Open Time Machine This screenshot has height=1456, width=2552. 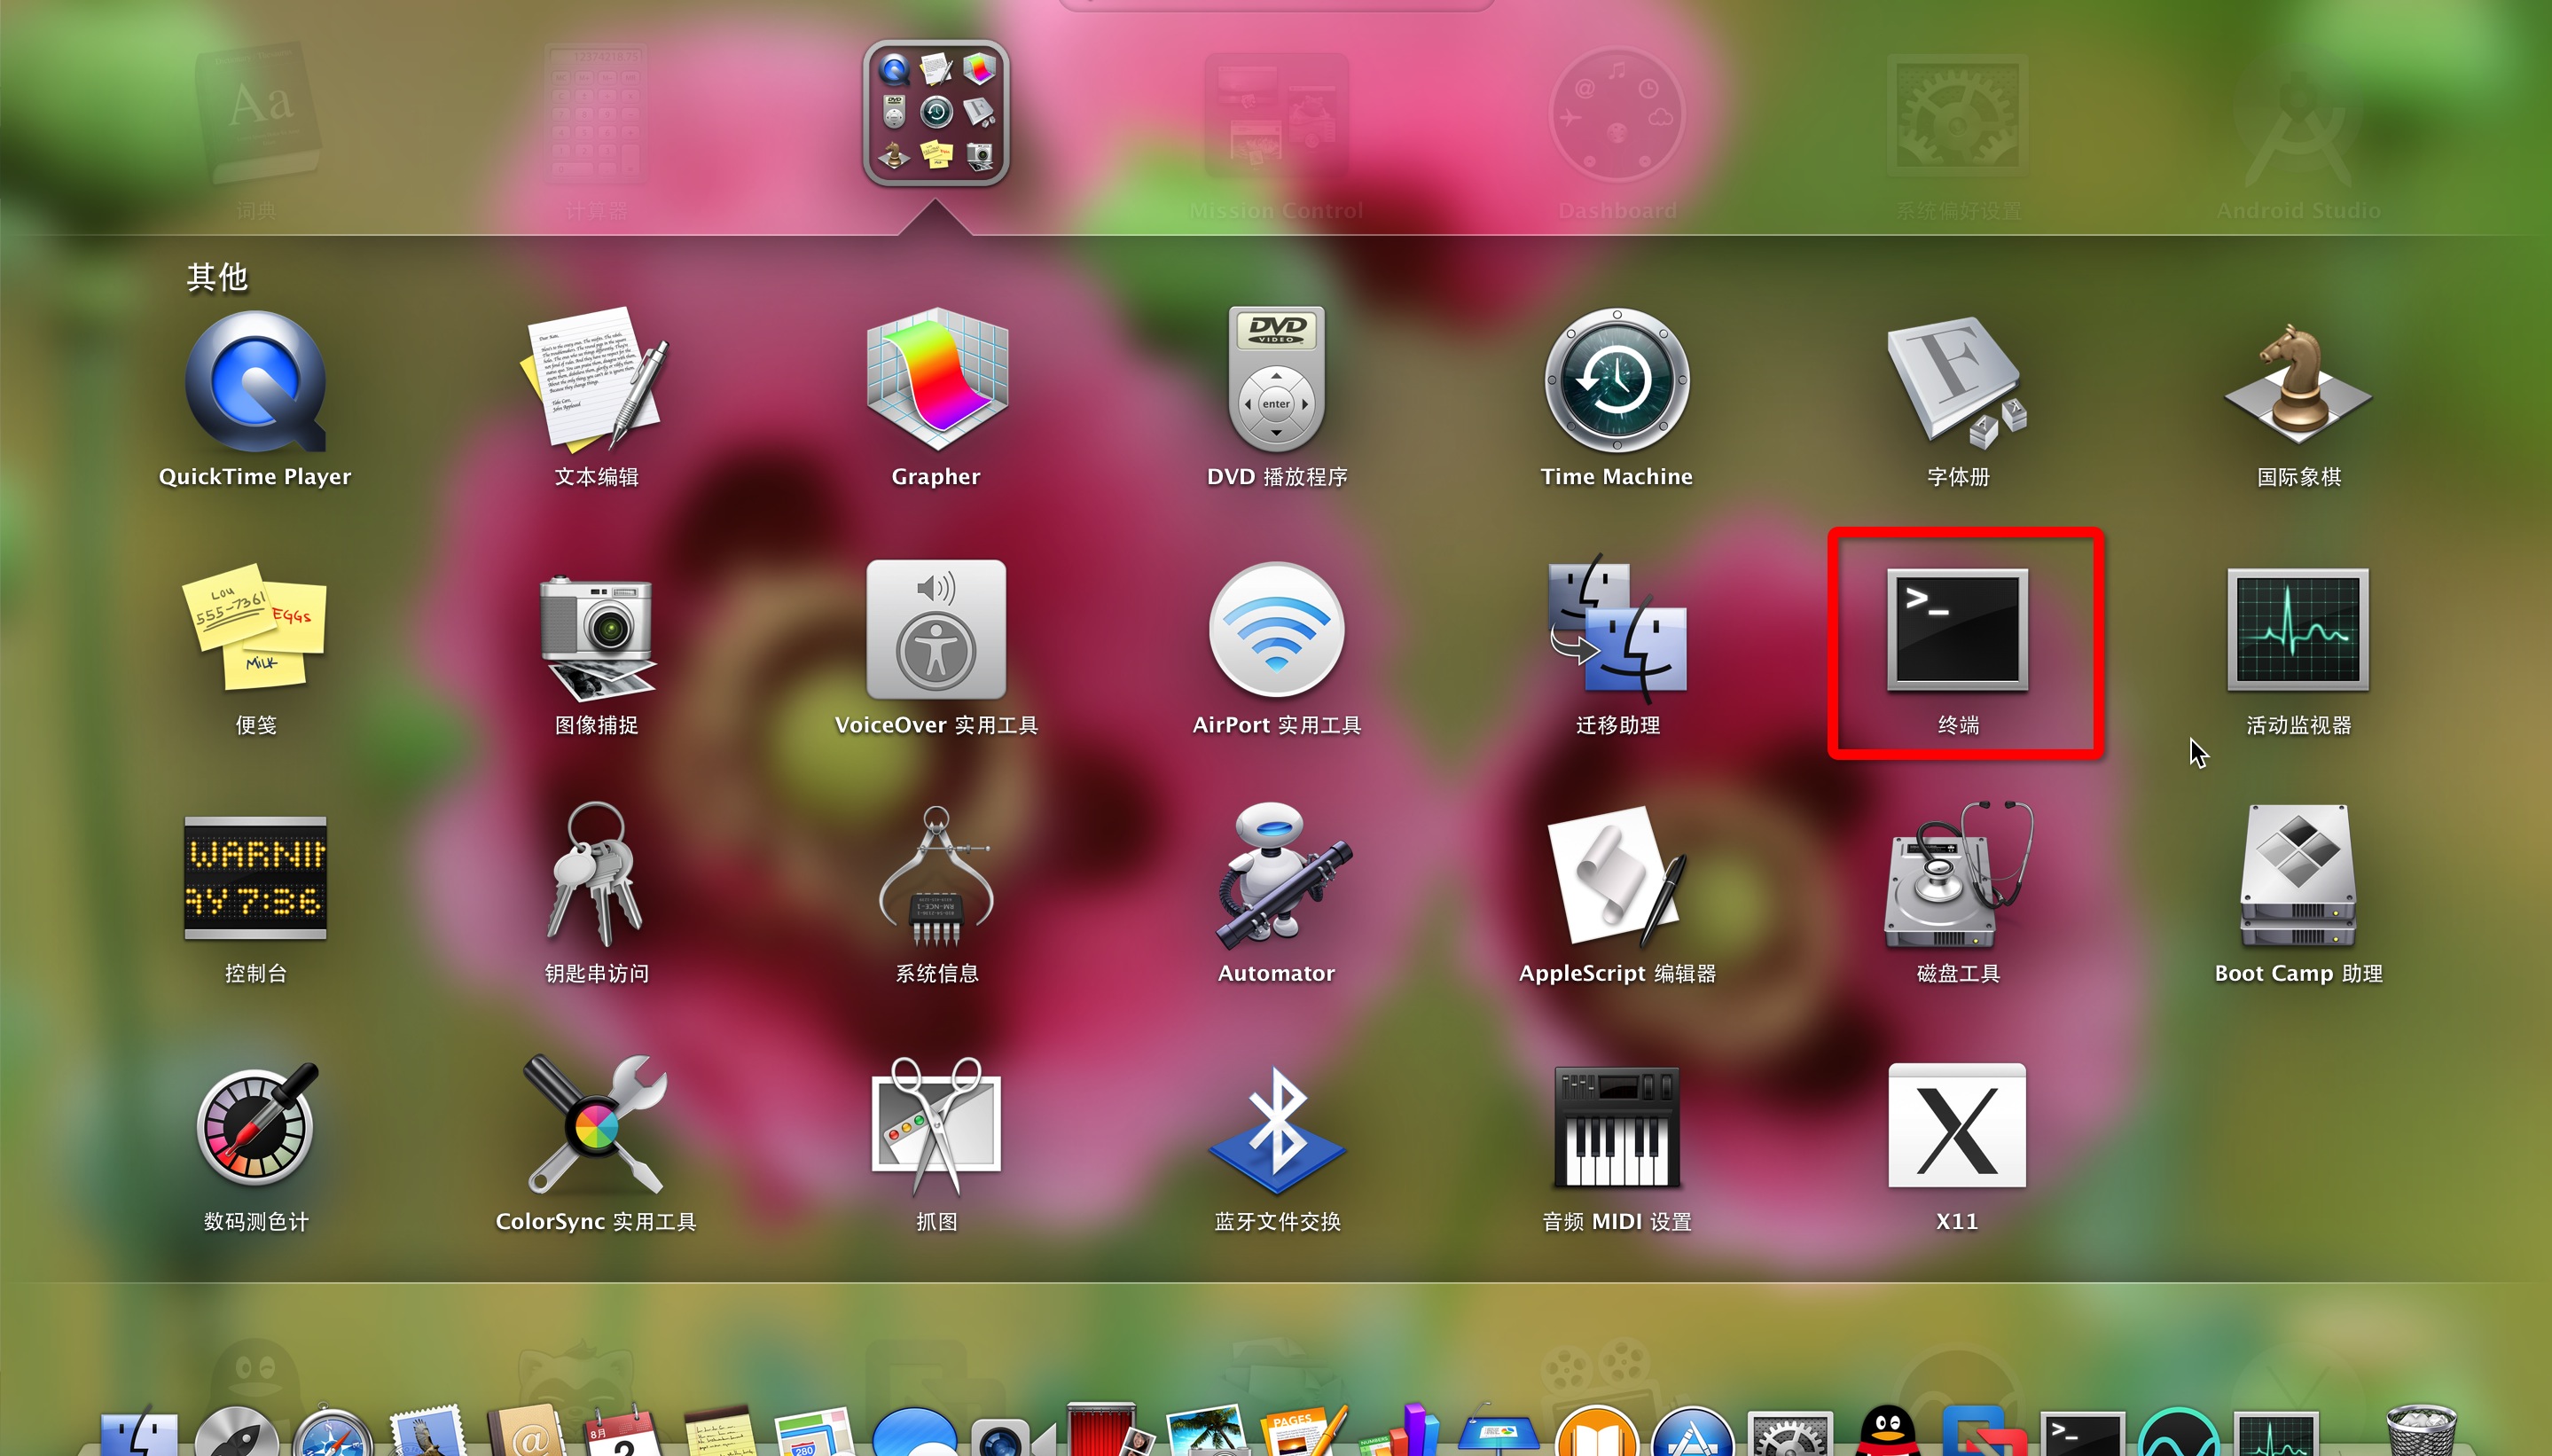(1617, 381)
